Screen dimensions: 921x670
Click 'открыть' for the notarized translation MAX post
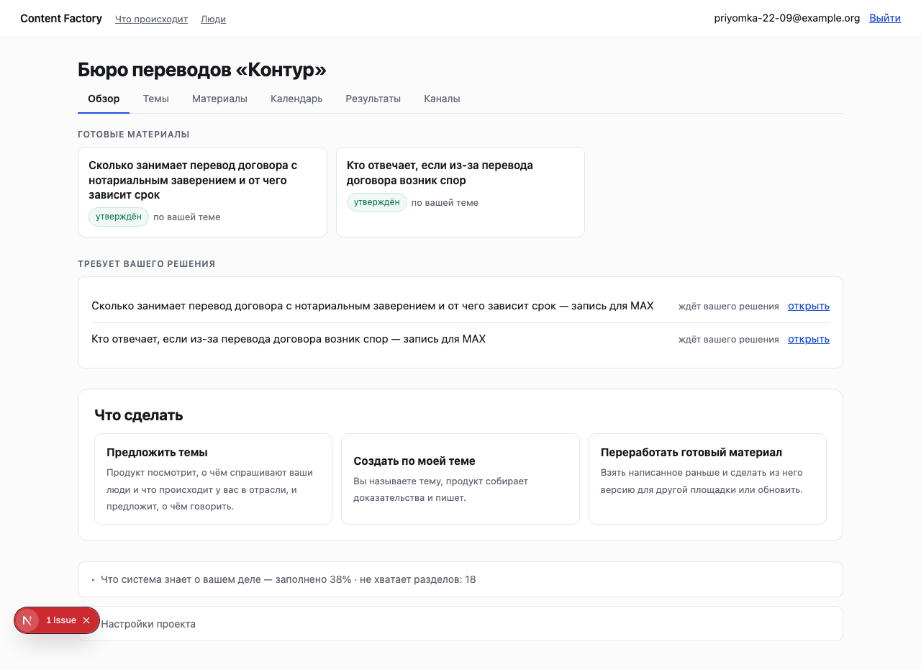click(x=808, y=306)
